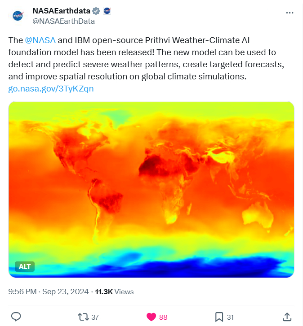Click the 9:56 PM Sep 23, 2024 timestamp
This screenshot has width=303, height=326.
coord(49,291)
